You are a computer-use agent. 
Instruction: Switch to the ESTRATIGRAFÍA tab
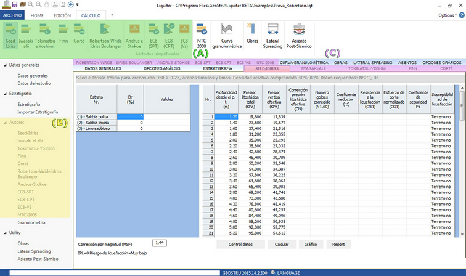[218, 68]
